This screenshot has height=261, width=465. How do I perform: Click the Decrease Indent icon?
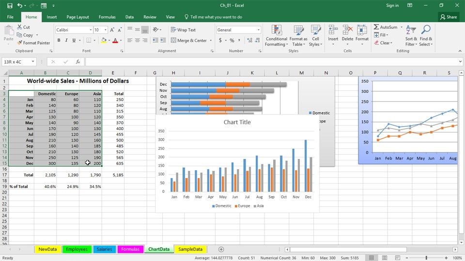pos(155,40)
